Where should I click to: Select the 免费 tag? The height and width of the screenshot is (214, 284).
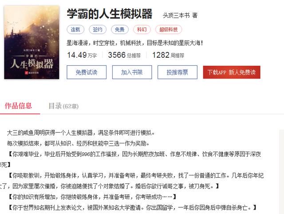point(120,30)
